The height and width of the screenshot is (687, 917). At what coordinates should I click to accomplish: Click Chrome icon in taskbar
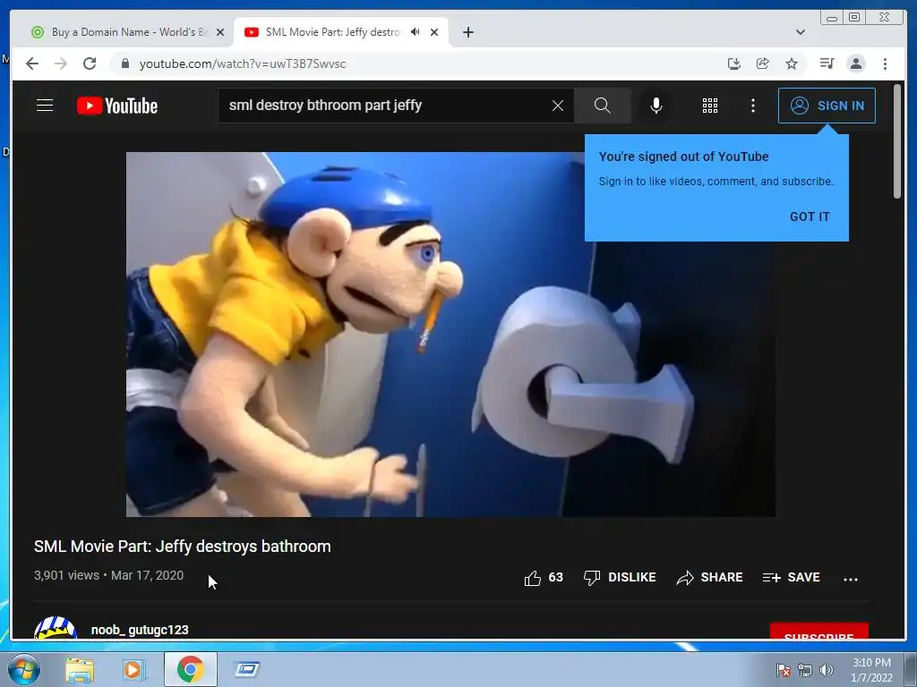point(191,669)
